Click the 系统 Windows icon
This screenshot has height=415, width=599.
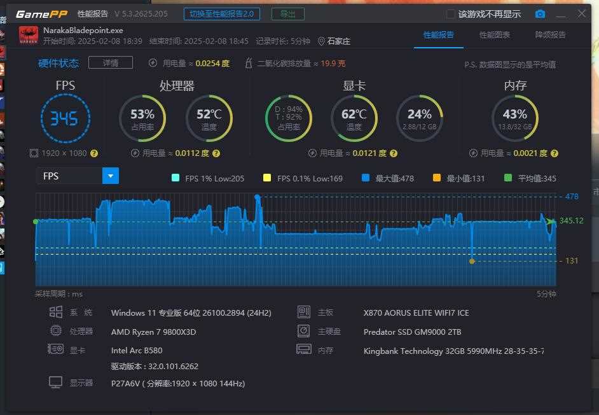[56, 312]
